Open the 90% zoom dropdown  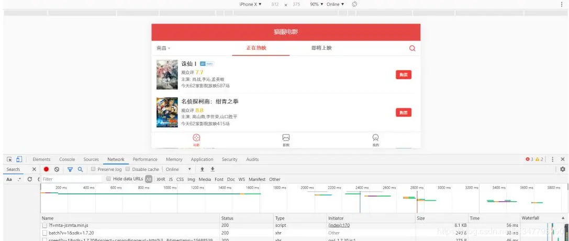(317, 4)
